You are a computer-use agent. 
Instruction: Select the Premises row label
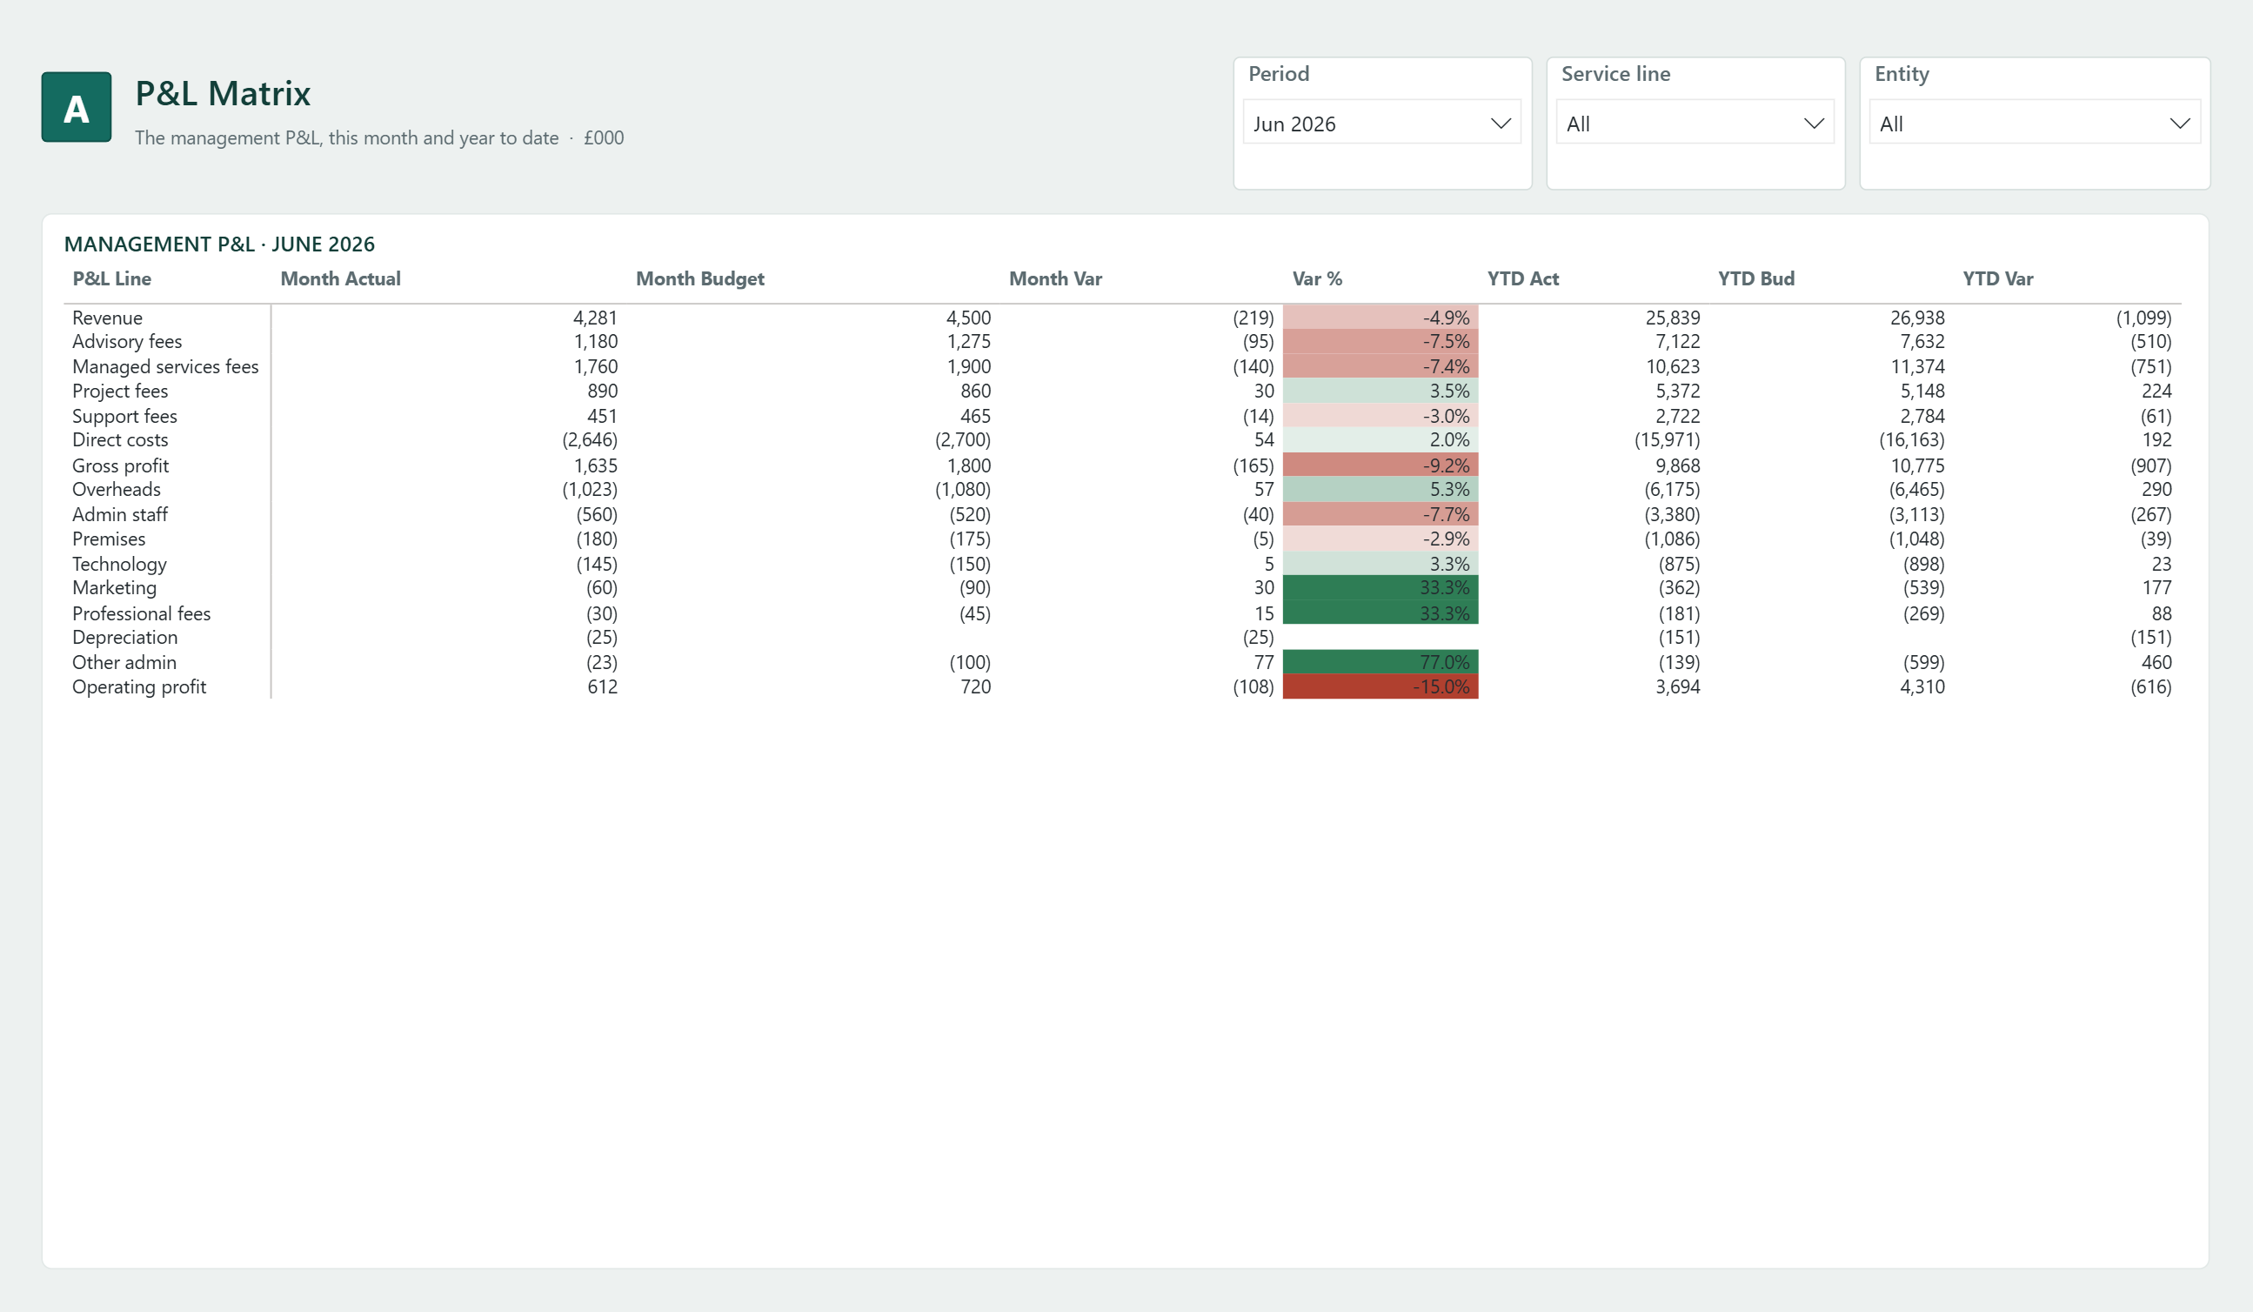(x=108, y=539)
